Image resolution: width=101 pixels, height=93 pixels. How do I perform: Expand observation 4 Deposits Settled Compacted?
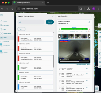point(87,87)
